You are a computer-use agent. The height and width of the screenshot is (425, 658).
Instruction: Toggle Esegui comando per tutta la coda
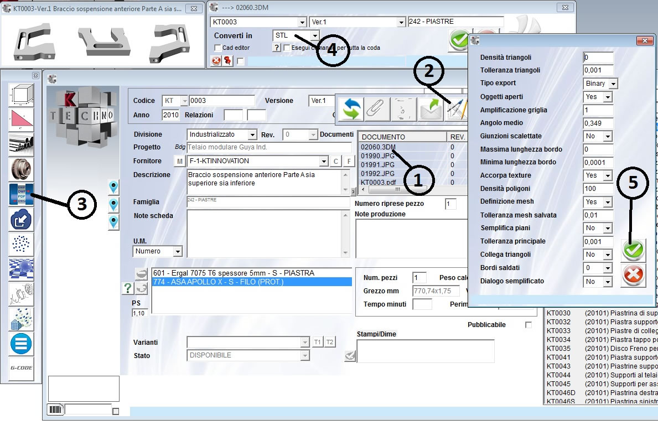287,48
